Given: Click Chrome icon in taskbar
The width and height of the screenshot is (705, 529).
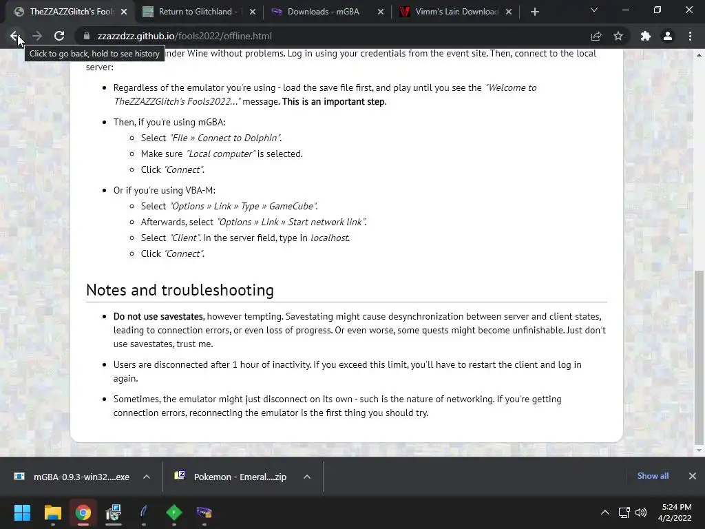Looking at the screenshot, I should (83, 512).
